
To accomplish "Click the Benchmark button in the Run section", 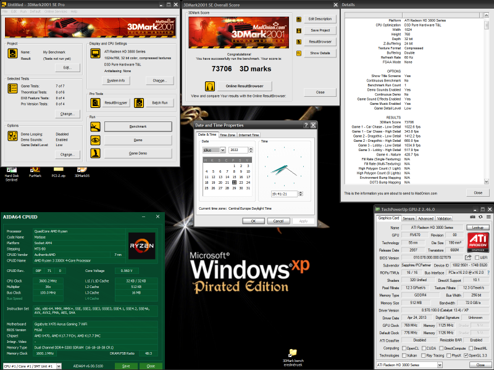I will [x=138, y=126].
